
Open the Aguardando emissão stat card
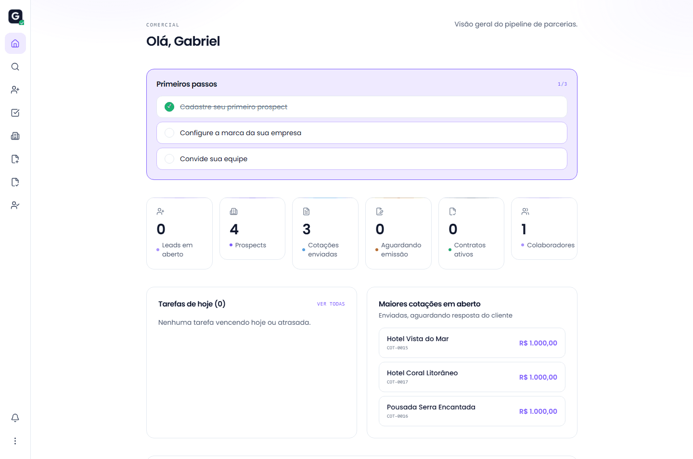398,233
